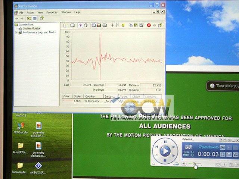The width and height of the screenshot is (239, 179).
Task: Select the View Log Data cylinder icon
Action: tap(86, 25)
